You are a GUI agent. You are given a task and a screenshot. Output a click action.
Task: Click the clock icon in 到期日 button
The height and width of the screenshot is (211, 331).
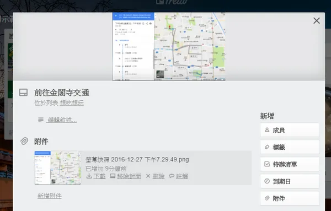[267, 181]
